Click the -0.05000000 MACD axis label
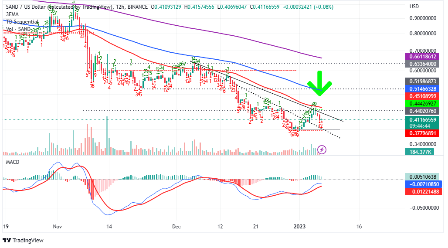This screenshot has width=448, height=248. click(424, 208)
